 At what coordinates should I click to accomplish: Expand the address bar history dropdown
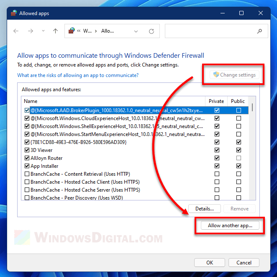coord(136,31)
